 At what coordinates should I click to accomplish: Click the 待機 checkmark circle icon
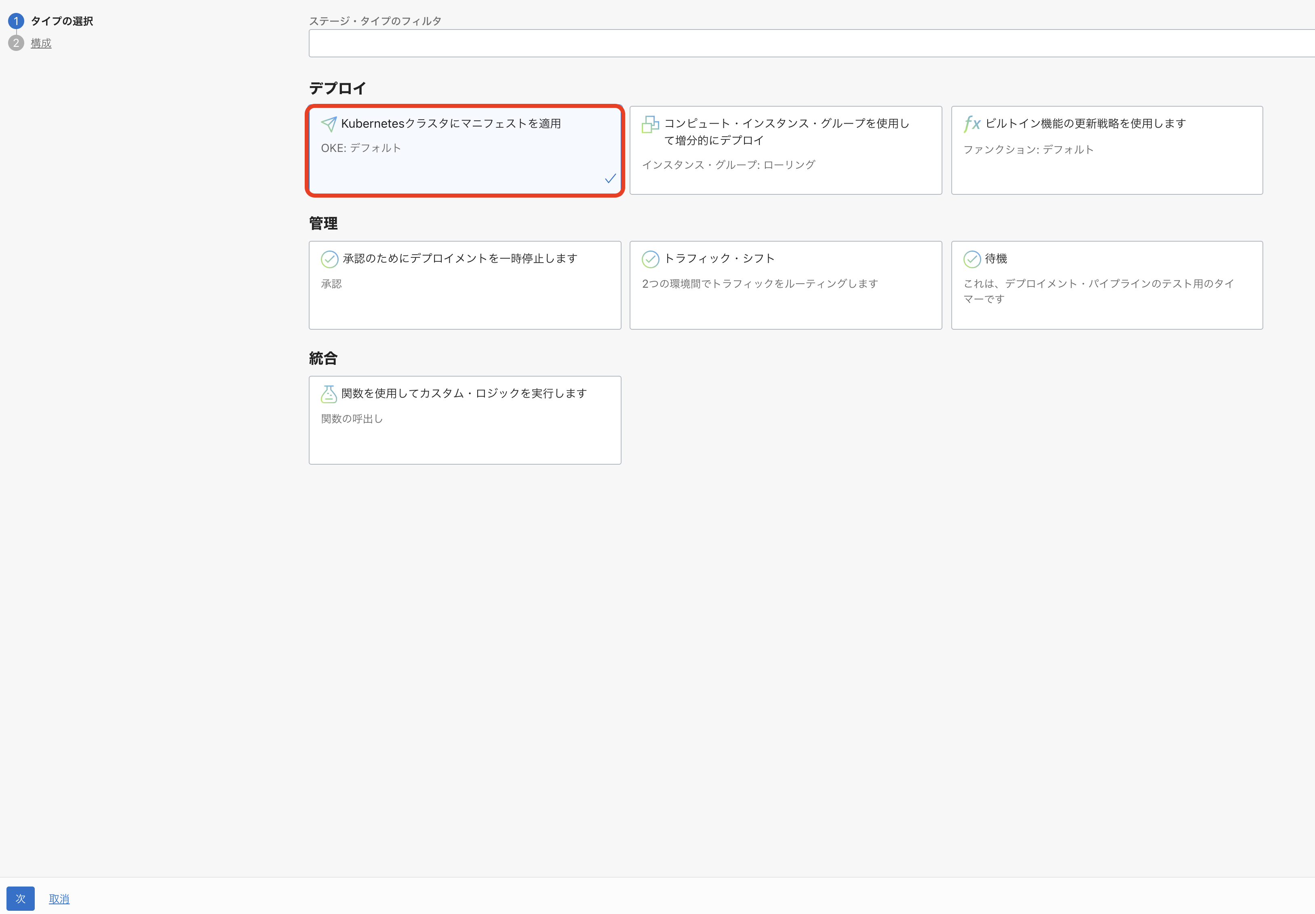971,259
